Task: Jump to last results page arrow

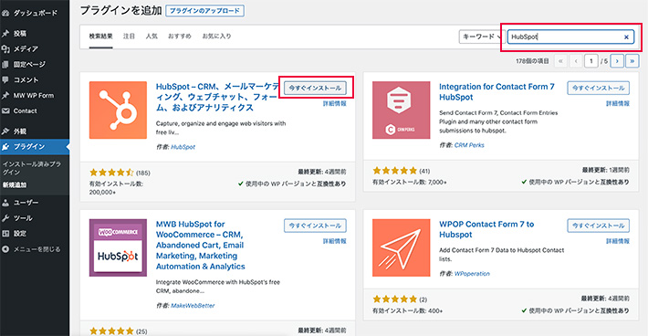Action: pos(632,61)
